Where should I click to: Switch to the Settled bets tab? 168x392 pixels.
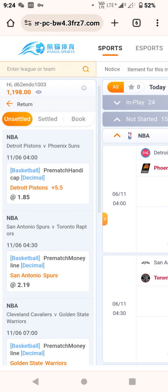pyautogui.click(x=48, y=119)
